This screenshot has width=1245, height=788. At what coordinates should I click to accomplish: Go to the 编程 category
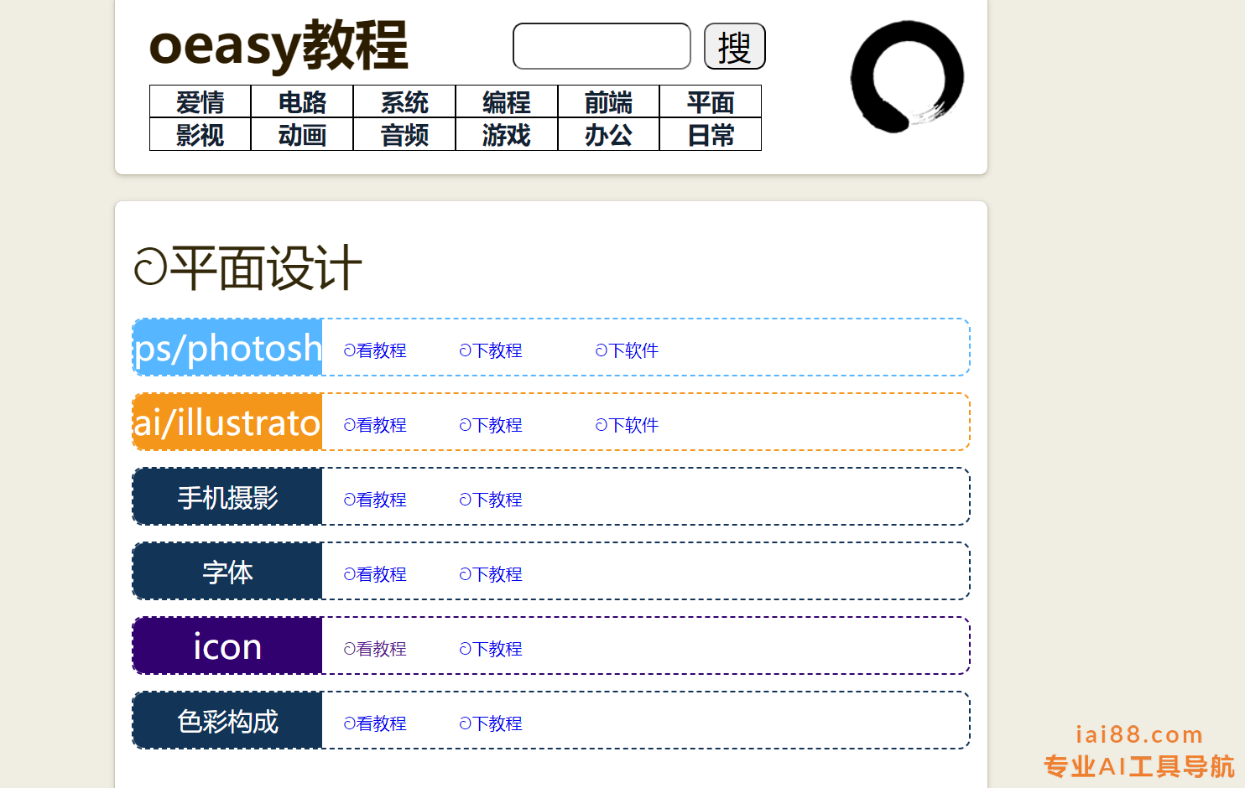pyautogui.click(x=507, y=102)
